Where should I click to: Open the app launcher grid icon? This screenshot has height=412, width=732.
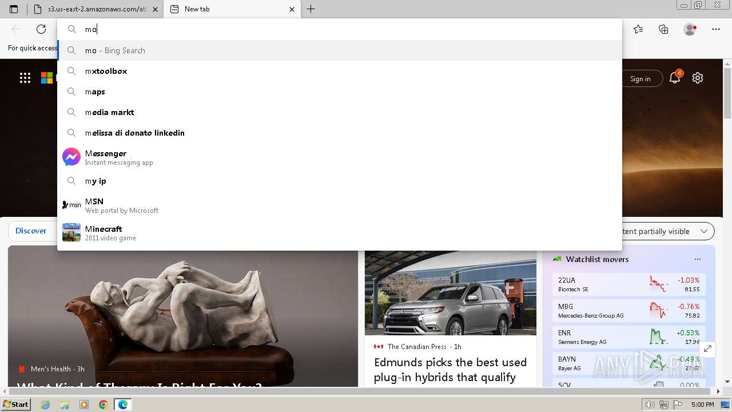point(25,78)
